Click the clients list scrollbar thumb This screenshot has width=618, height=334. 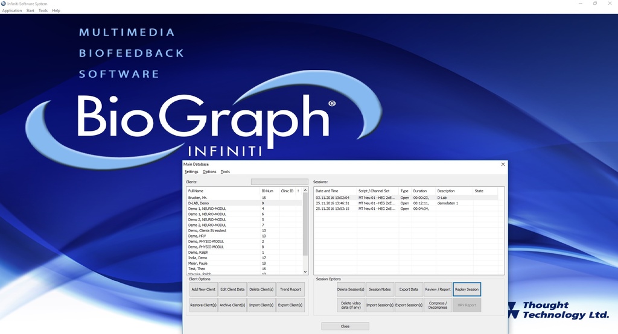pos(305,224)
